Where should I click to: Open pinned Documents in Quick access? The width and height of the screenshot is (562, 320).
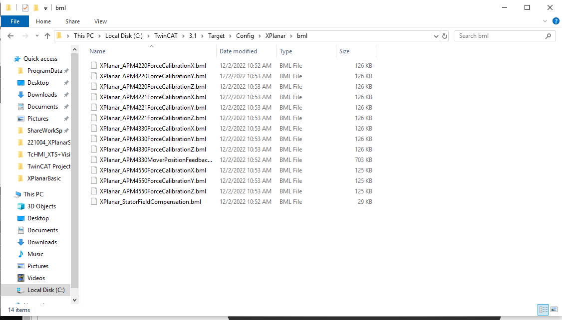(x=42, y=107)
